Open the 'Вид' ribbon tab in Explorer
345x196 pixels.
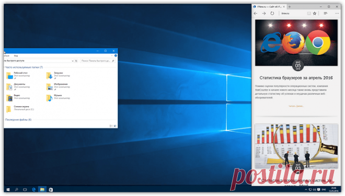pos(16,56)
